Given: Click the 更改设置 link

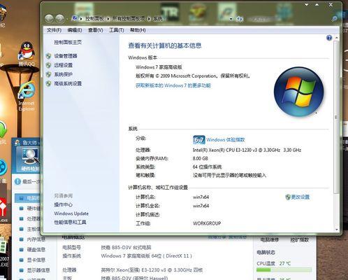Looking at the screenshot, I should point(300,197).
